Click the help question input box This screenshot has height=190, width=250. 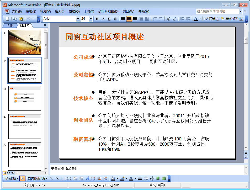[x=217, y=11]
